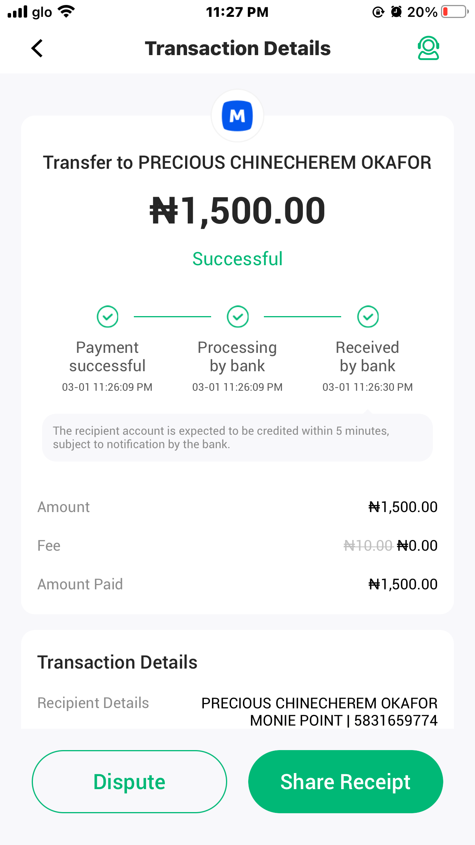The height and width of the screenshot is (845, 475).
Task: Tap the Recipient Details label
Action: tap(93, 703)
